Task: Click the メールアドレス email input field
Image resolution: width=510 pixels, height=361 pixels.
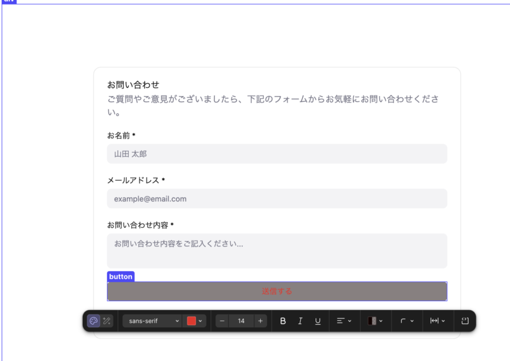Action: tap(277, 199)
